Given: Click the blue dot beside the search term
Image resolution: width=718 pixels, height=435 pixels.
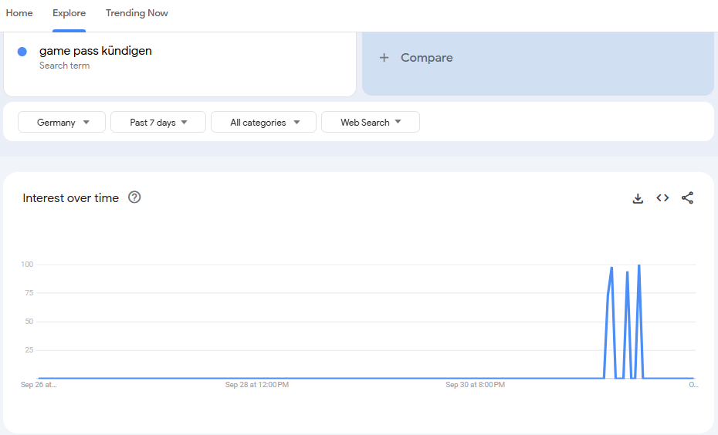Looking at the screenshot, I should (x=22, y=52).
